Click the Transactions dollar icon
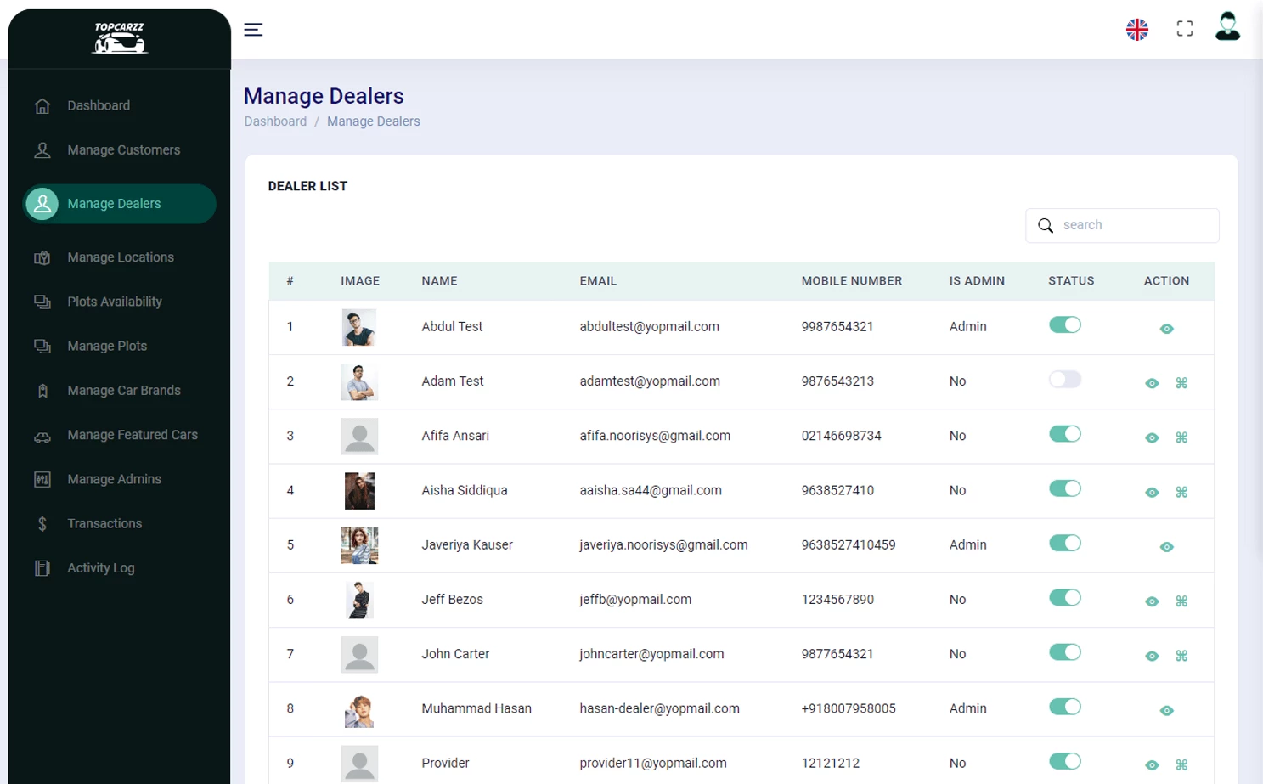This screenshot has height=784, width=1263. point(42,523)
